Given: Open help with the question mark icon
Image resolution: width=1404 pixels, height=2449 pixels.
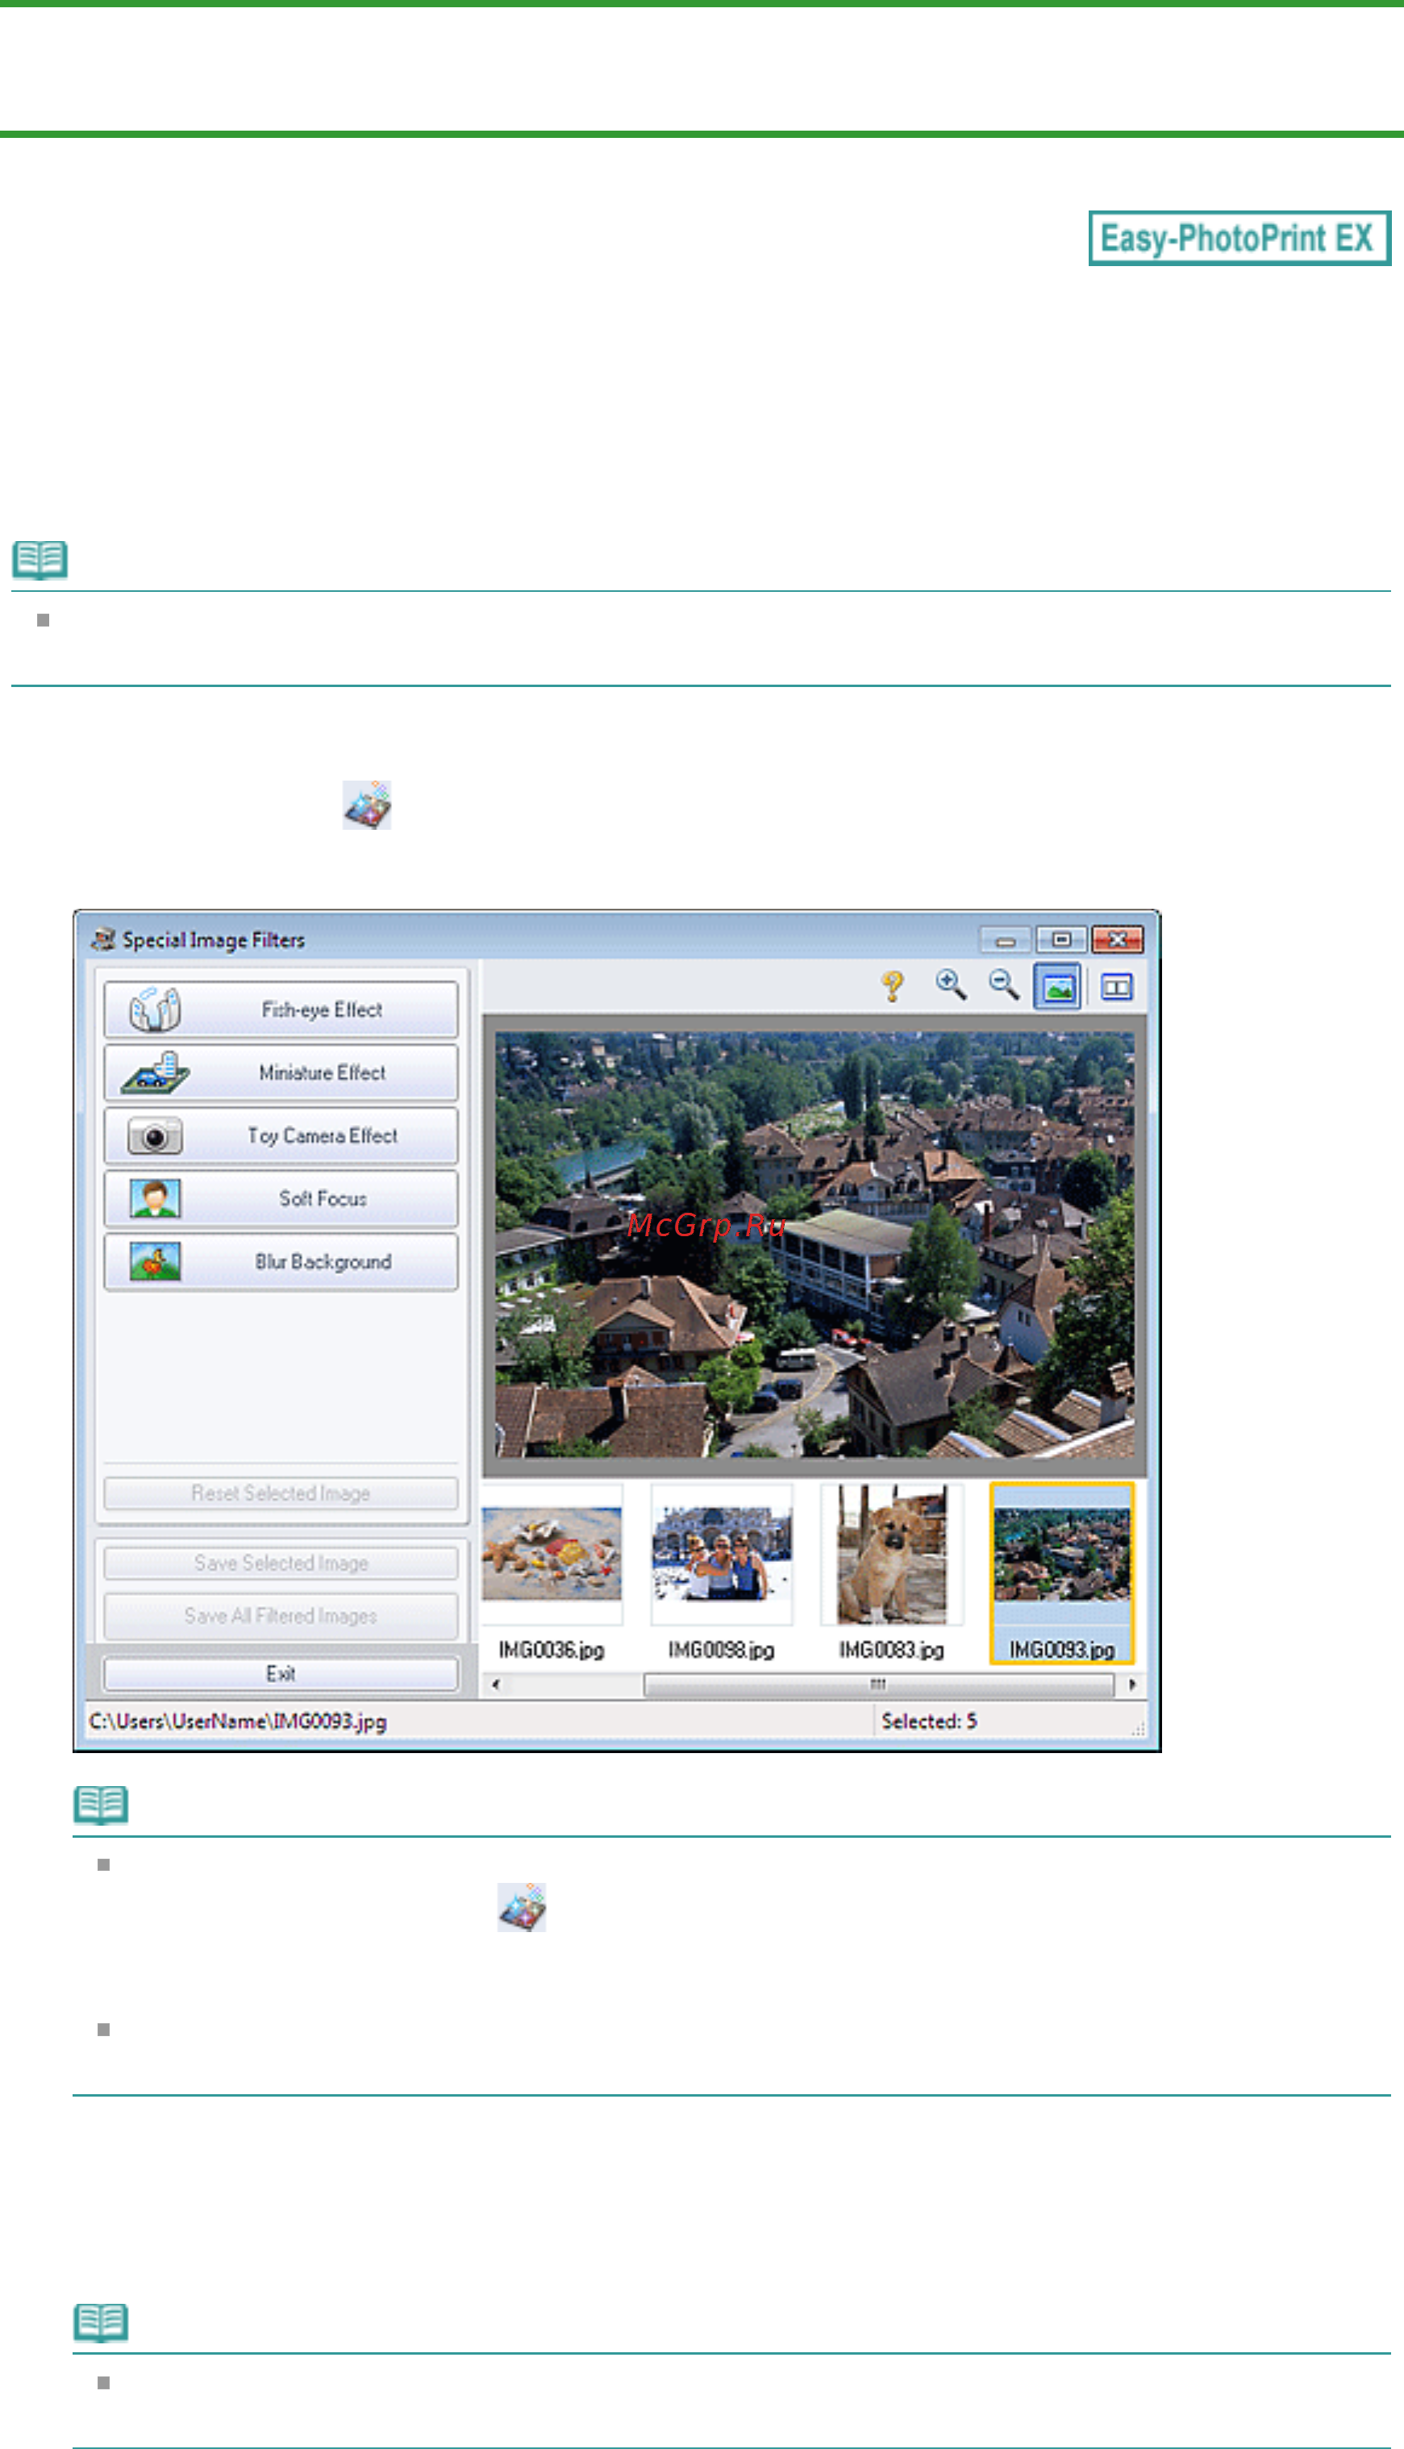Looking at the screenshot, I should pos(893,986).
